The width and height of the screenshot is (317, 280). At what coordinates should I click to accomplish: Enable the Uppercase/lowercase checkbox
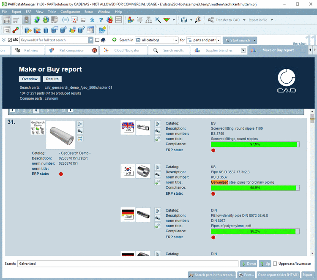[275, 264]
